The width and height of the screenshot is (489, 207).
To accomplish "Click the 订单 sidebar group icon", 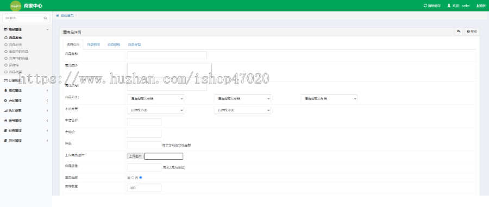I will (5, 80).
